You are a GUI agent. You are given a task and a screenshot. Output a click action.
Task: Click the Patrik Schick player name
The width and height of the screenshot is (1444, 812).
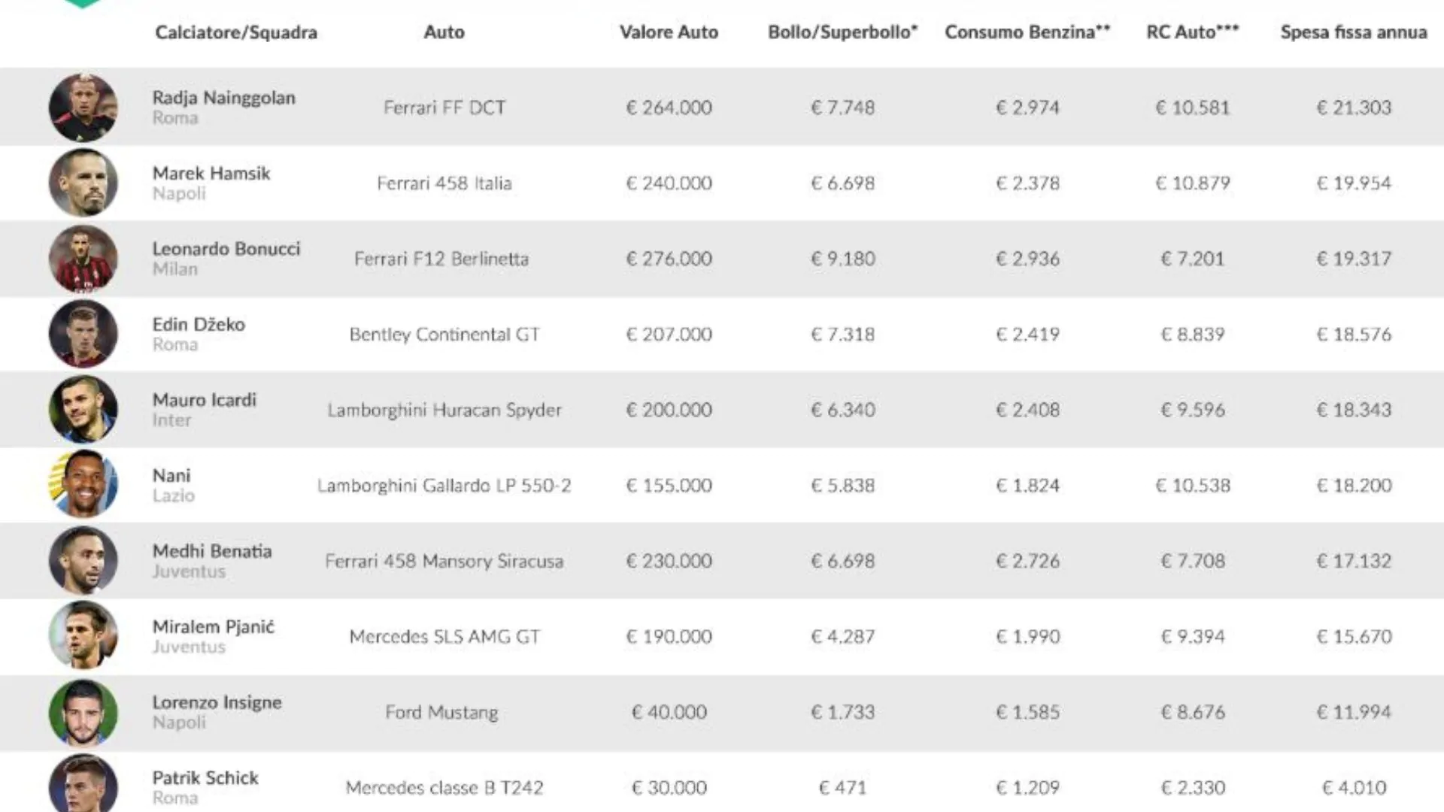pyautogui.click(x=205, y=778)
